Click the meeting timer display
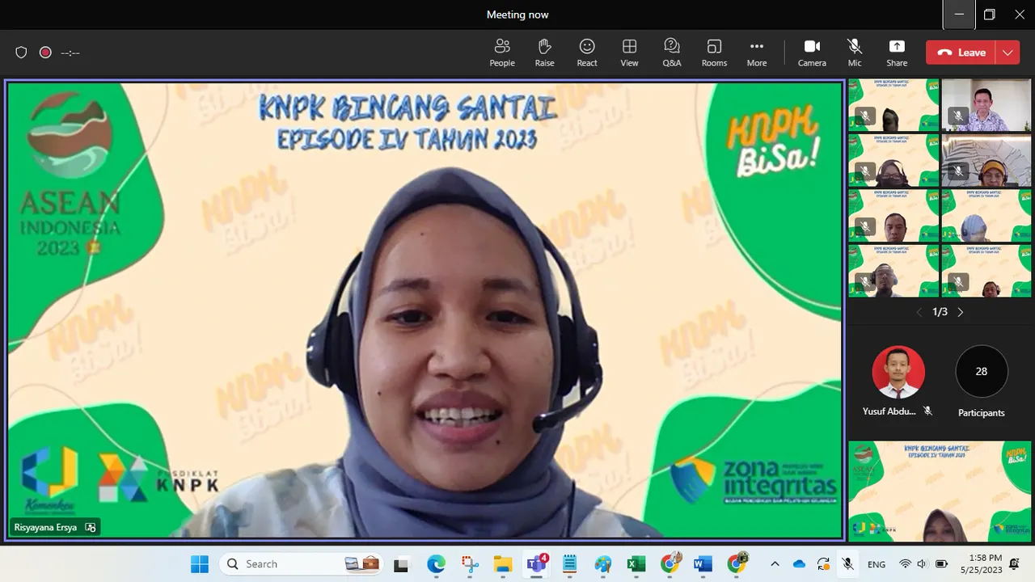Image resolution: width=1035 pixels, height=582 pixels. pyautogui.click(x=70, y=53)
